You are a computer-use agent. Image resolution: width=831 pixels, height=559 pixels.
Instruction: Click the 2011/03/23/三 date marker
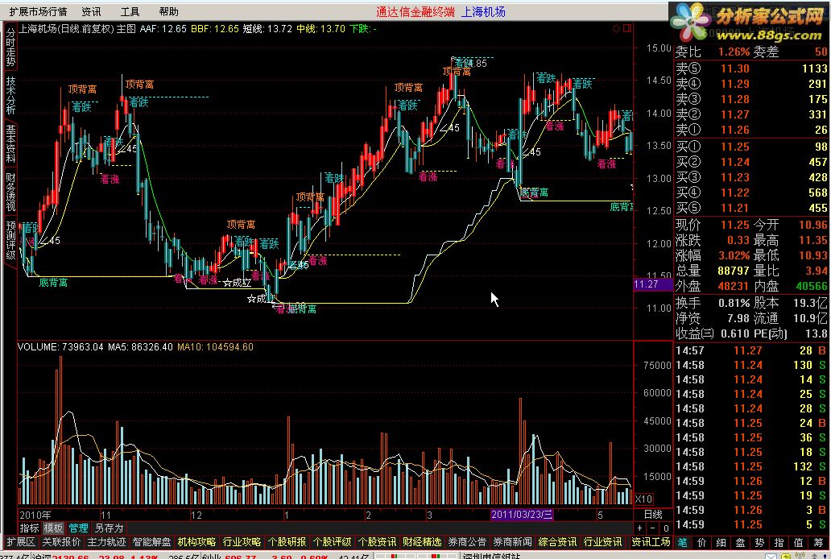pos(522,515)
